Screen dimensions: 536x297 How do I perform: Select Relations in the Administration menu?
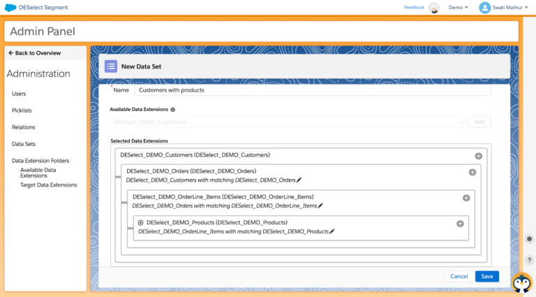click(x=23, y=127)
